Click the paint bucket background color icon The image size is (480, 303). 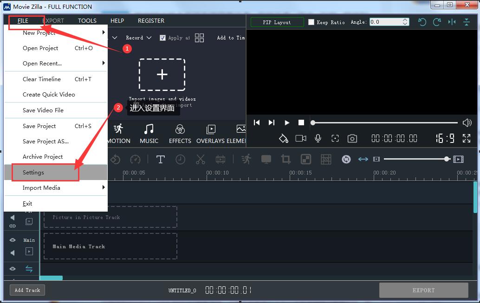(284, 139)
